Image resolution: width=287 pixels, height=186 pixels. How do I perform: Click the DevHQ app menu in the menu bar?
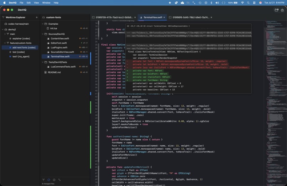point(12,3)
